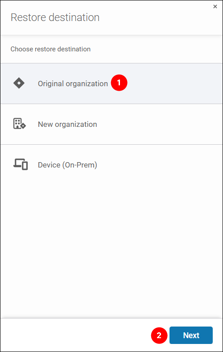Viewport: 223px width, 352px height.
Task: Select the Original organization option
Action: click(111, 84)
